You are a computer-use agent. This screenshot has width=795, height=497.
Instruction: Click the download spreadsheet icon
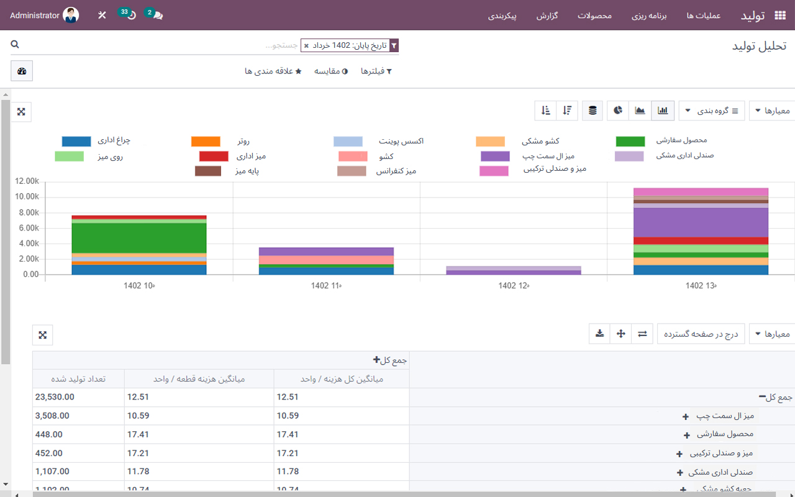[x=599, y=334]
